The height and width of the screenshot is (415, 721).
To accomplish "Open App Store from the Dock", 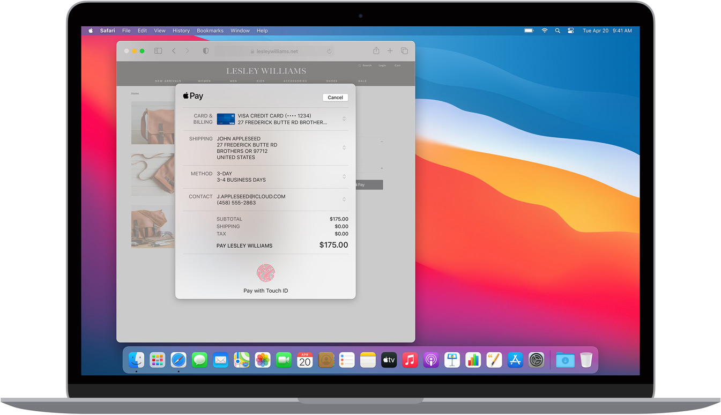I will (515, 360).
